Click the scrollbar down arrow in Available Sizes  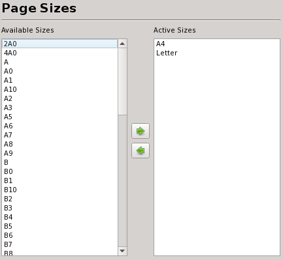click(x=122, y=251)
